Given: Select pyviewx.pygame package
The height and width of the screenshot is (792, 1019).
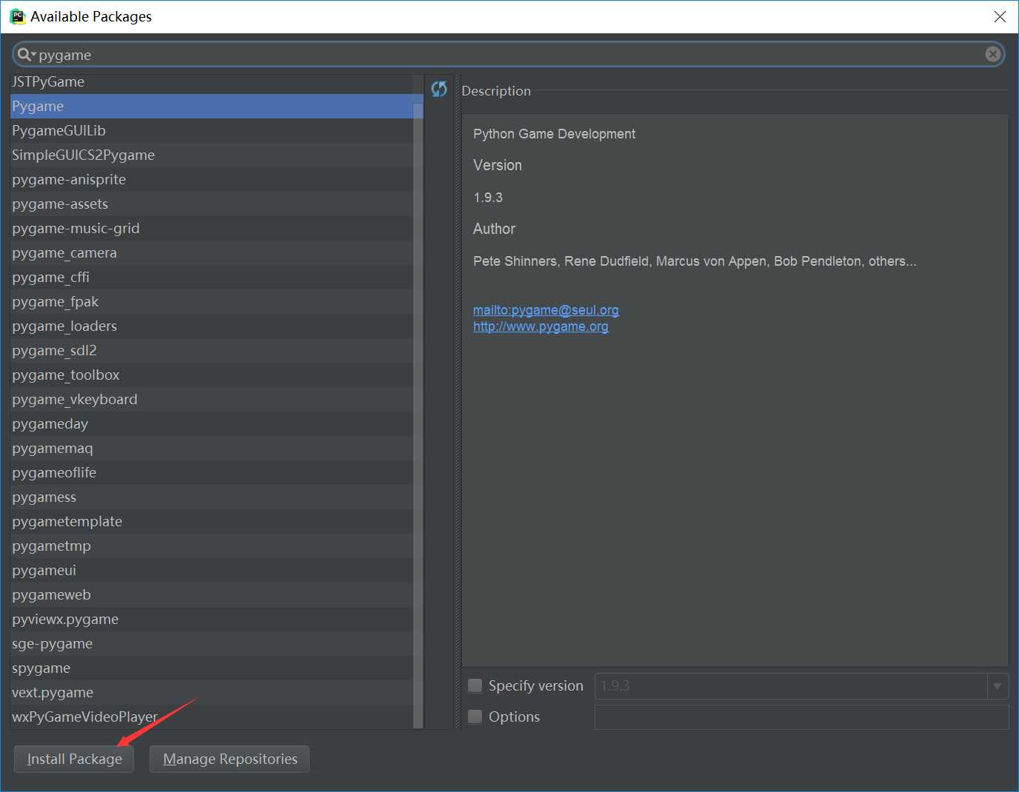Looking at the screenshot, I should coord(212,619).
